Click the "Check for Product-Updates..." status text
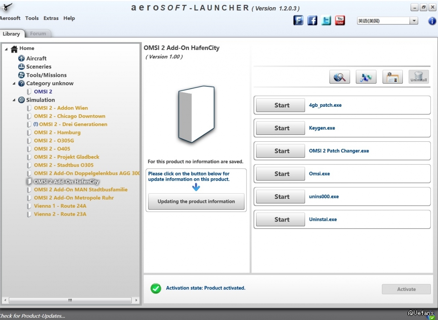438x320 pixels. point(32,316)
